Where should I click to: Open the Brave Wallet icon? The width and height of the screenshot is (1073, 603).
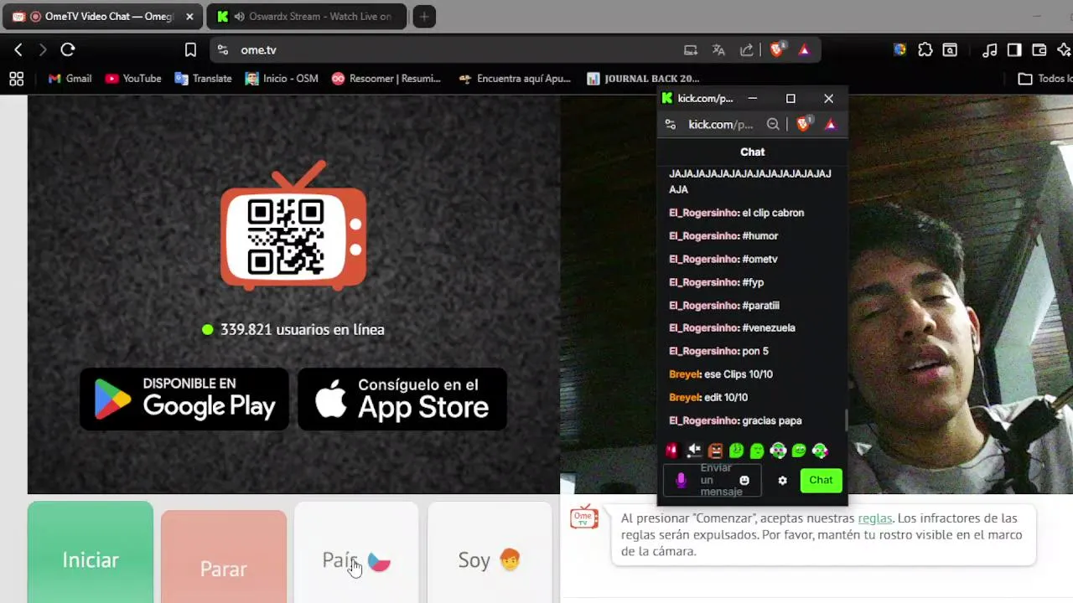tap(1039, 50)
